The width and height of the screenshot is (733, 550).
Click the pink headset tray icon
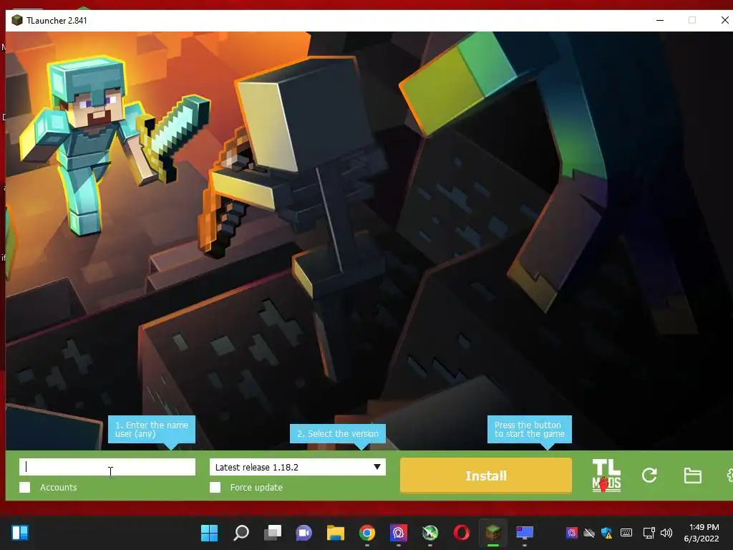click(x=571, y=533)
